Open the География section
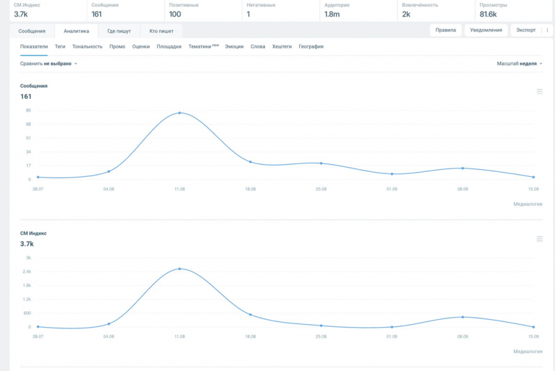 click(x=311, y=46)
